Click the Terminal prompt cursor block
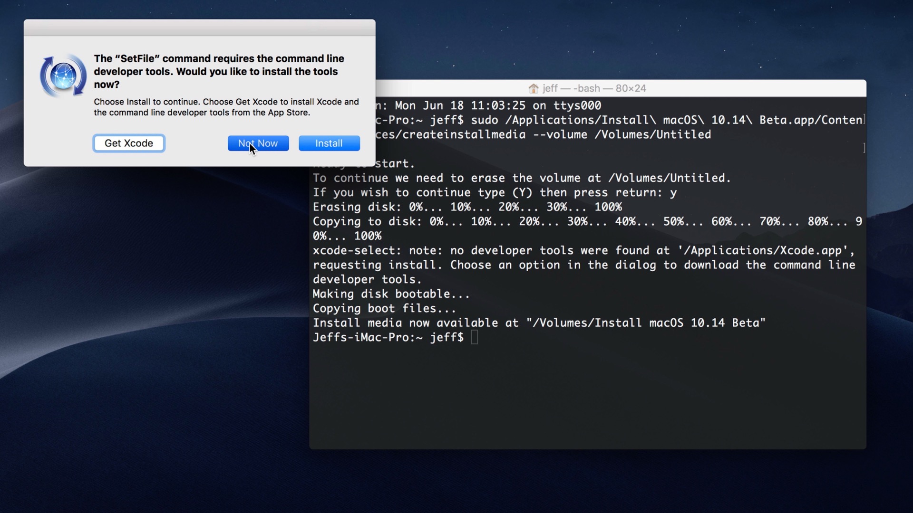Viewport: 913px width, 513px height. [x=474, y=337]
